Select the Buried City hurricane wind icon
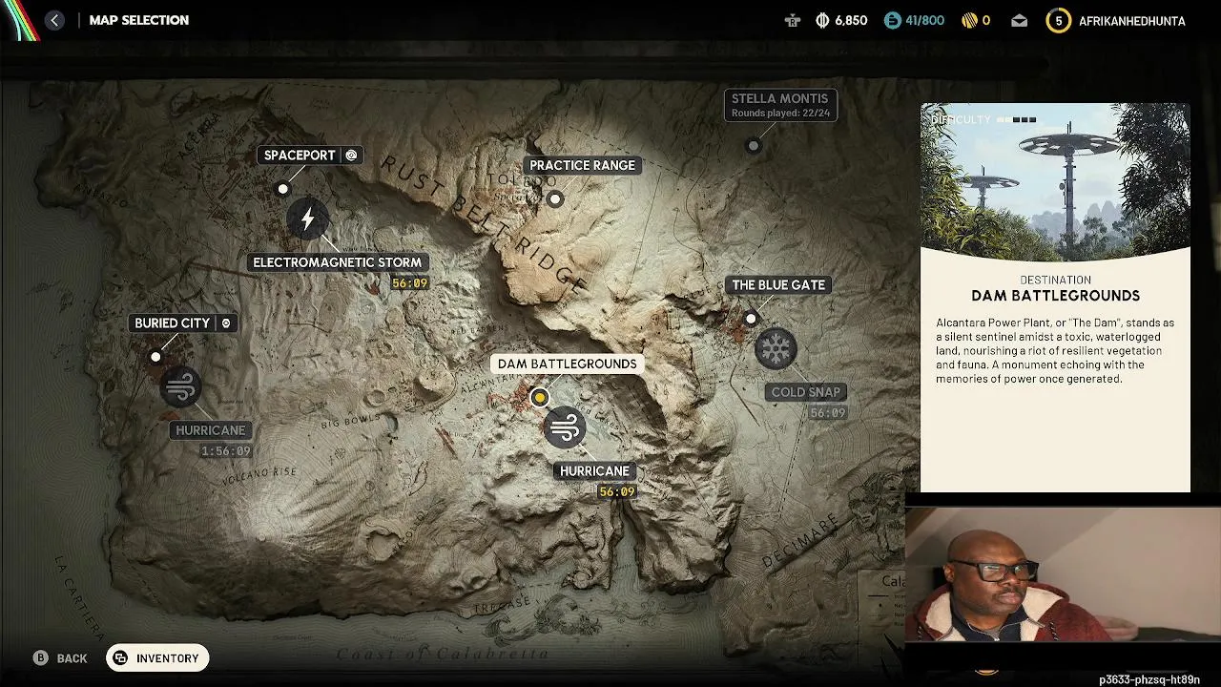The height and width of the screenshot is (687, 1221). click(x=180, y=387)
